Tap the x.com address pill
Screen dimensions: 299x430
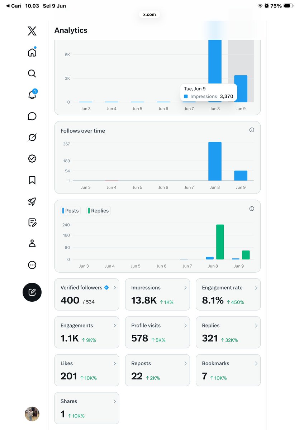(x=149, y=14)
